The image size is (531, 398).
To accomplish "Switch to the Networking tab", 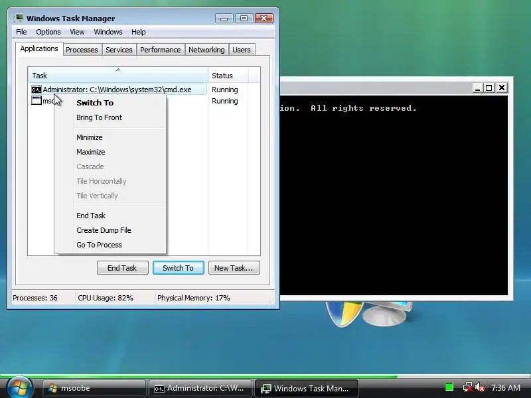I will point(206,50).
